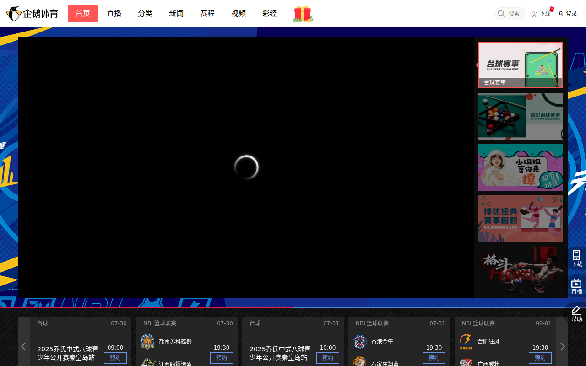Image resolution: width=586 pixels, height=366 pixels.
Task: Click the 合肥狂风 team name
Action: pos(488,342)
